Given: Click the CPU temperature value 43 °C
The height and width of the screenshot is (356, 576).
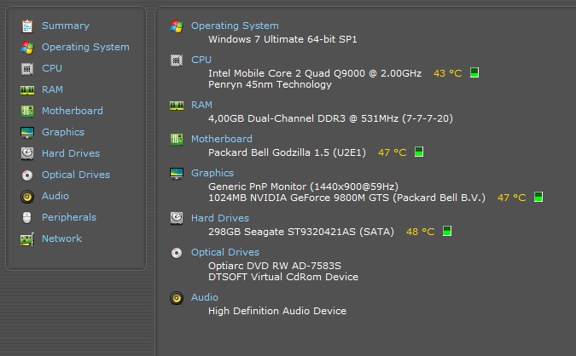Looking at the screenshot, I should click(447, 73).
